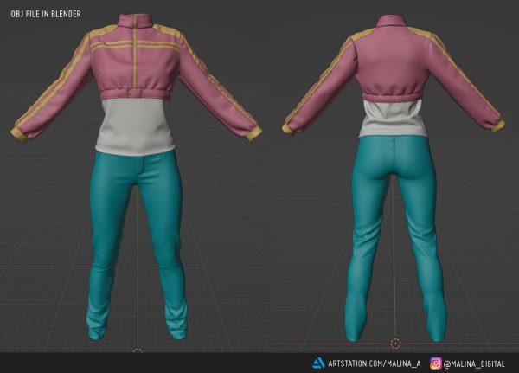Click the rightmost yellow cuff of the back-view jacket
This screenshot has width=519, height=373.
tap(497, 125)
